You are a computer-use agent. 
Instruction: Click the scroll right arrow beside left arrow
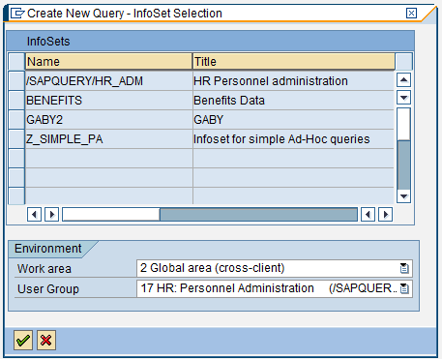tap(51, 214)
